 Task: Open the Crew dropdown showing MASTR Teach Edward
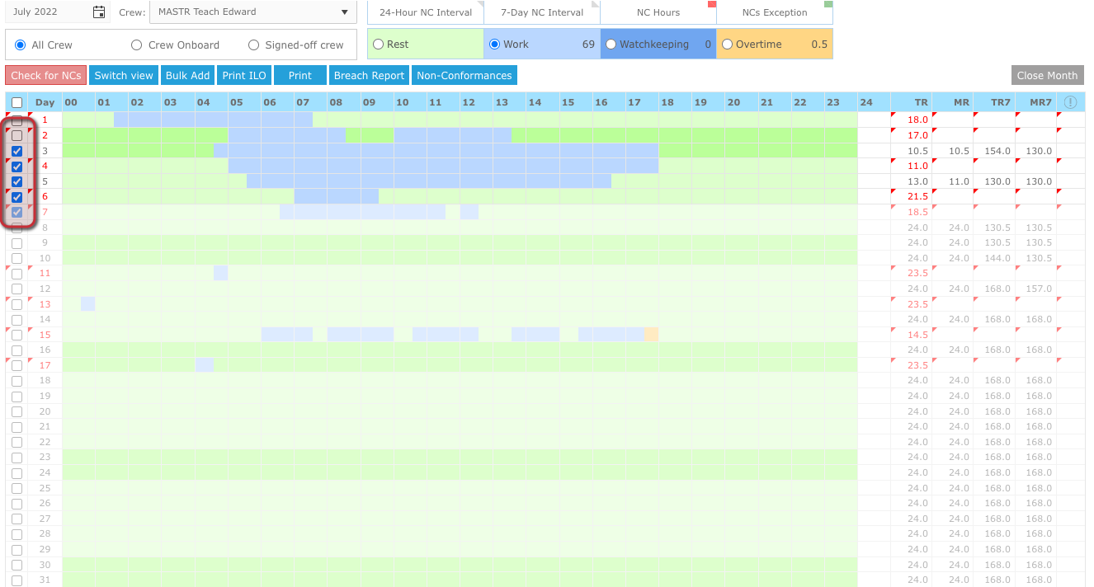point(252,12)
